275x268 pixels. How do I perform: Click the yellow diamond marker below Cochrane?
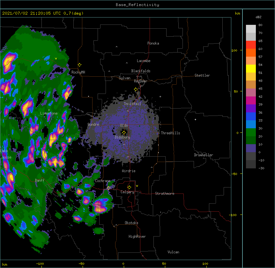point(108,188)
